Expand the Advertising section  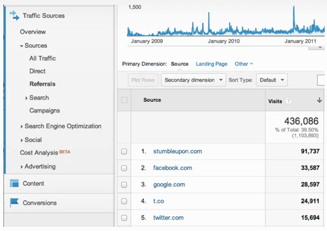point(22,166)
